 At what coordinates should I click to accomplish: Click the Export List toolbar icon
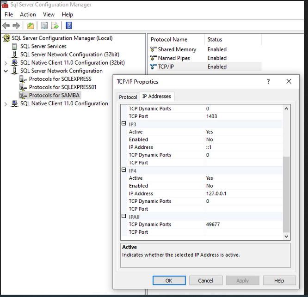tap(55, 25)
